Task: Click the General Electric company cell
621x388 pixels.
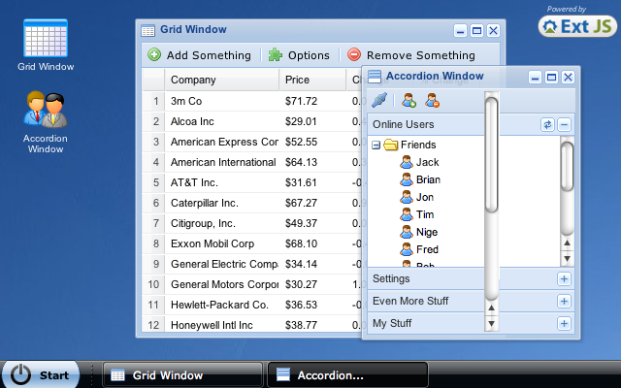Action: click(x=222, y=264)
